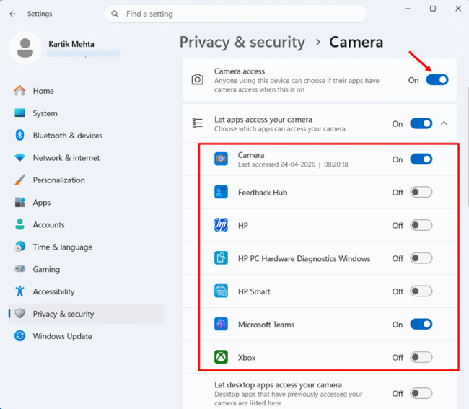Image resolution: width=469 pixels, height=409 pixels.
Task: Click the Apps icon in sidebar
Action: click(x=19, y=202)
